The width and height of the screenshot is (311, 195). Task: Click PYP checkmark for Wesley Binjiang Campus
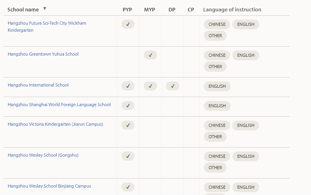(x=128, y=187)
